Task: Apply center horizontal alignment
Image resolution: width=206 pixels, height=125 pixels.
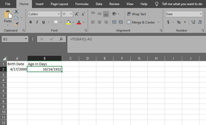Action: click(100, 22)
